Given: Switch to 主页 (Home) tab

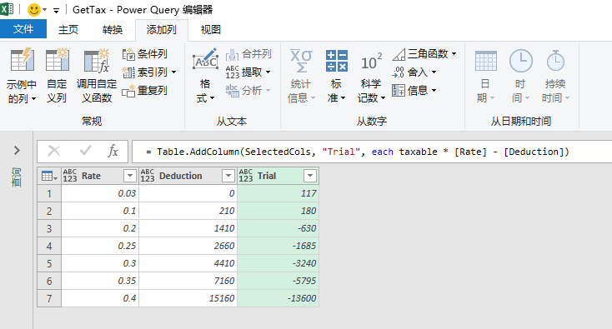Looking at the screenshot, I should click(x=68, y=30).
